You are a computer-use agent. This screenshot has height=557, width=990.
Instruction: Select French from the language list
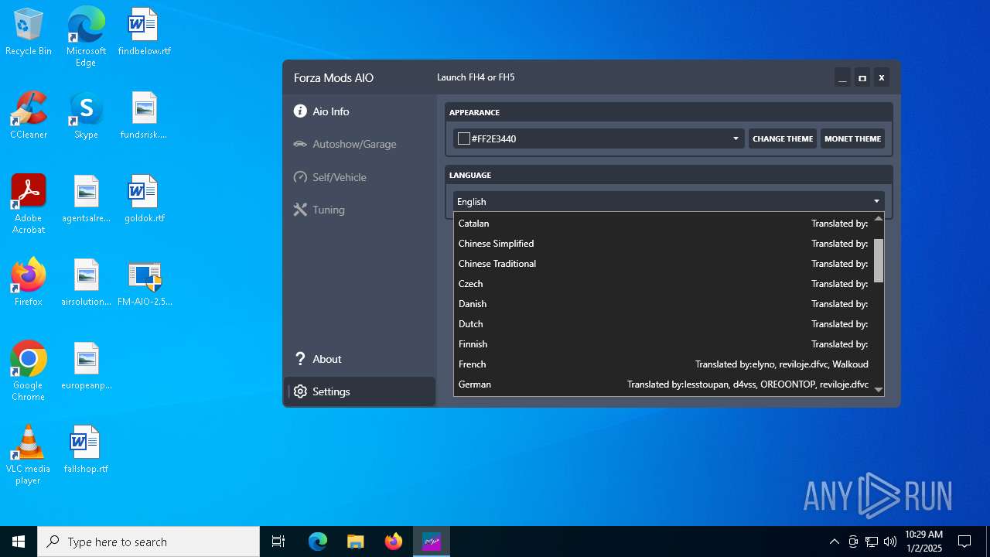tap(664, 364)
